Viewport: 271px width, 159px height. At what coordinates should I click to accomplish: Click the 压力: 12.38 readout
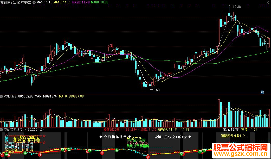(x=231, y=129)
